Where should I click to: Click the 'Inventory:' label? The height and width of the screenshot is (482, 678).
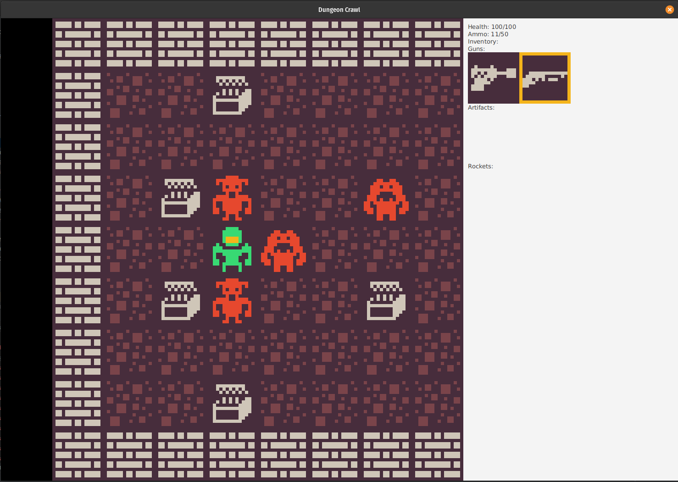pos(483,41)
